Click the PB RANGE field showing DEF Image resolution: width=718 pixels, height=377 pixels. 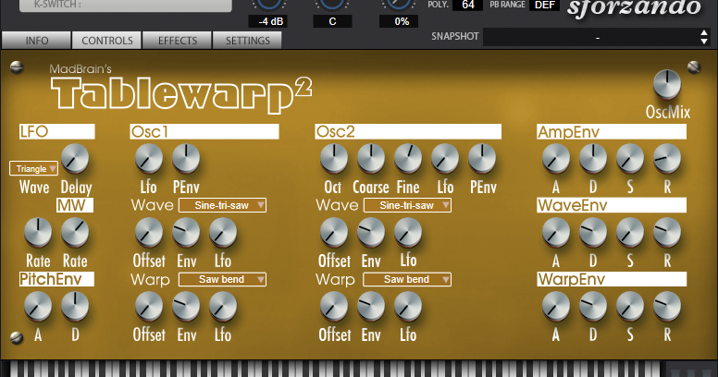tap(544, 5)
